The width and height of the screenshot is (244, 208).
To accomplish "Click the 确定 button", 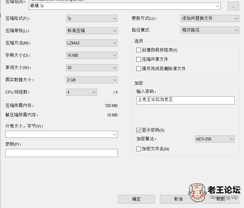I will click(136, 199).
